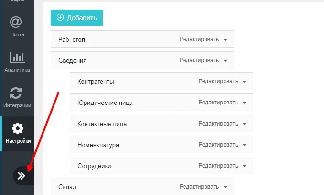Open dropdown arrow for Раб. стол
Image resolution: width=324 pixels, height=195 pixels.
pyautogui.click(x=225, y=39)
